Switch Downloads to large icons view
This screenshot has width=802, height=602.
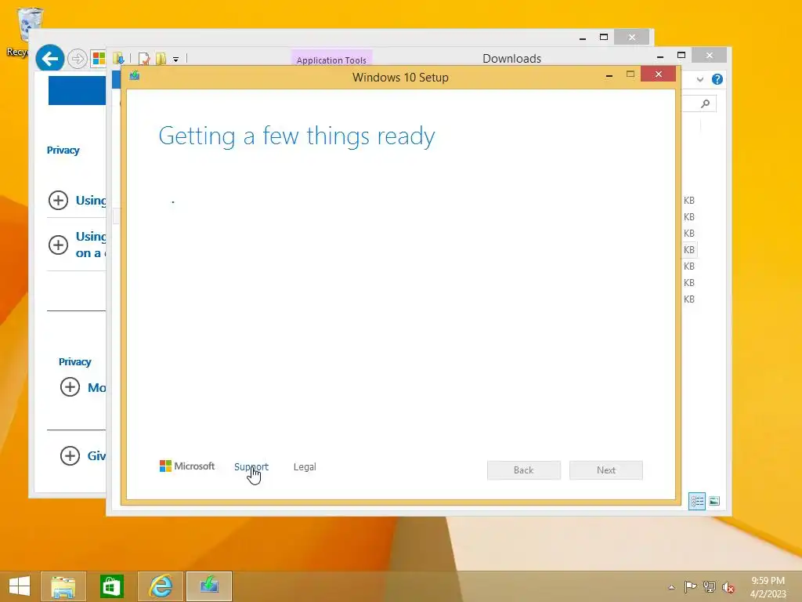click(x=714, y=501)
